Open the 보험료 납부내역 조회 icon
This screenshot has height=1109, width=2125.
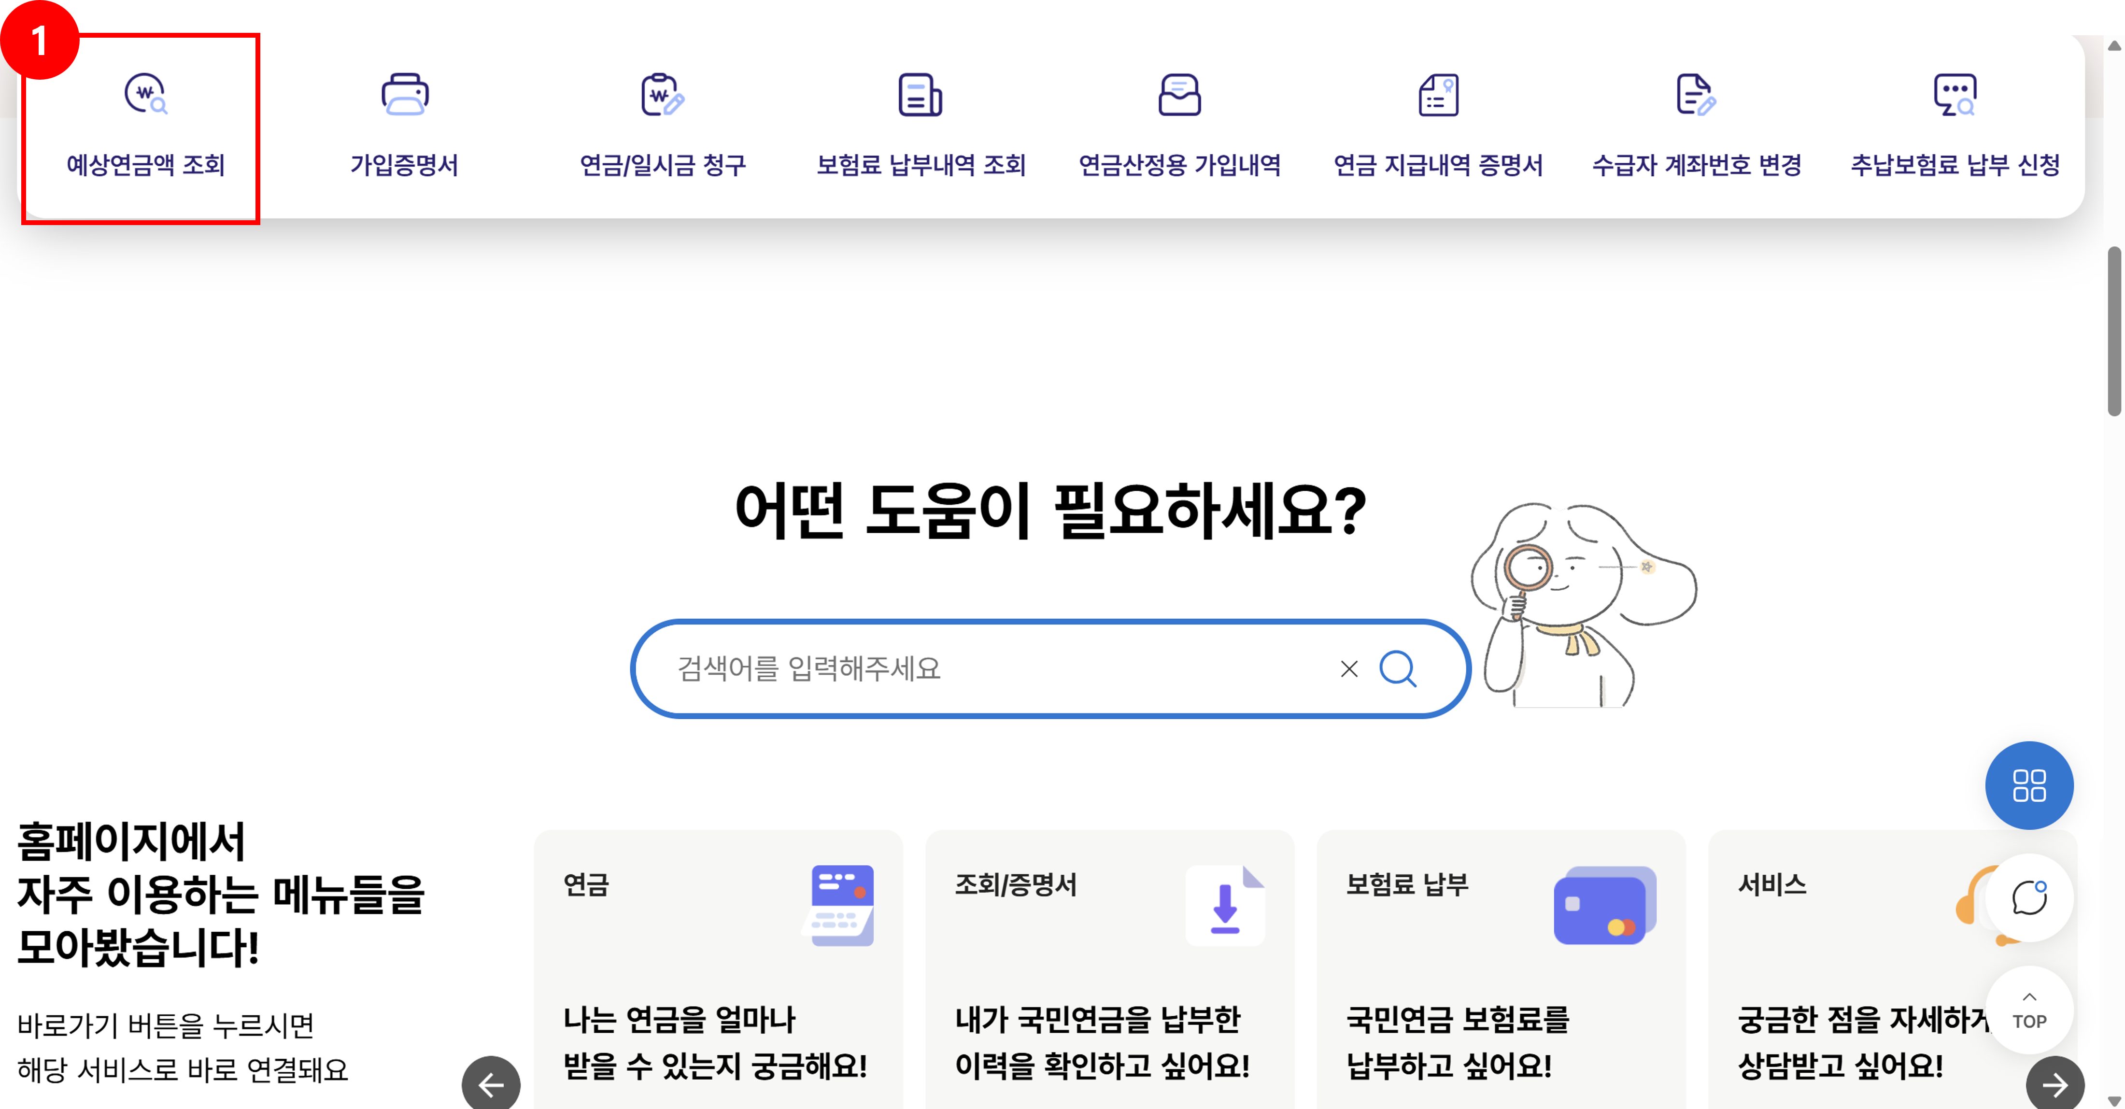coord(920,95)
